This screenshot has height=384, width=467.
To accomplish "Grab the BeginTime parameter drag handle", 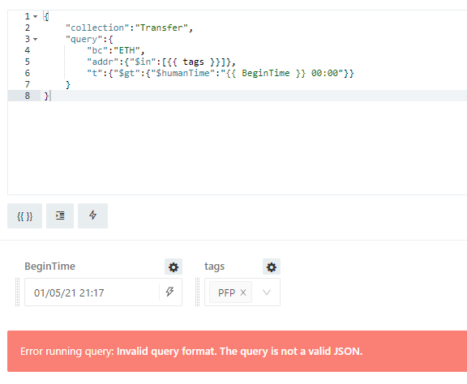I will pyautogui.click(x=17, y=292).
